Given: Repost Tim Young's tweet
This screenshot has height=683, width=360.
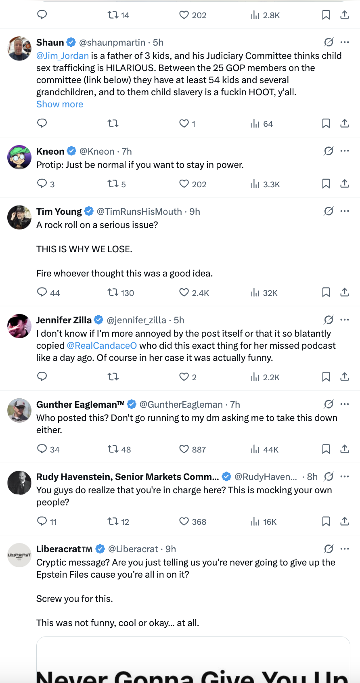Looking at the screenshot, I should click(x=113, y=292).
